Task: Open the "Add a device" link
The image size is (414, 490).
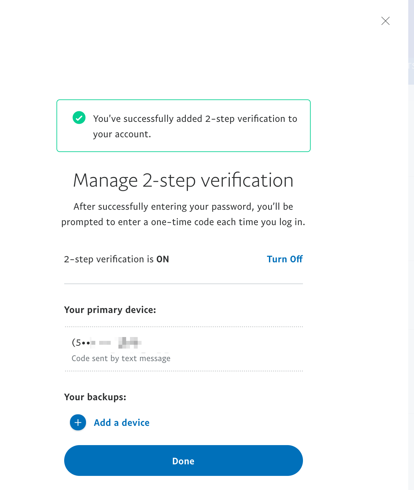Action: click(x=122, y=423)
